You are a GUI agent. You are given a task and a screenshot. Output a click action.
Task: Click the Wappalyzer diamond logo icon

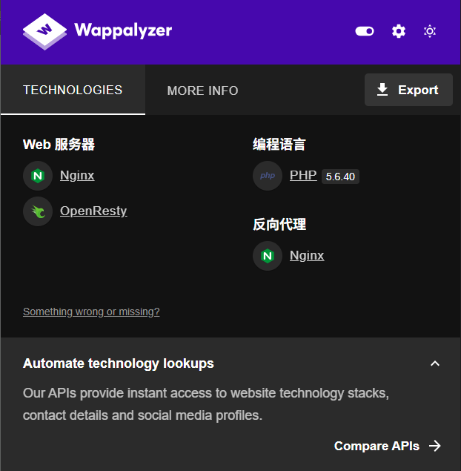(44, 32)
